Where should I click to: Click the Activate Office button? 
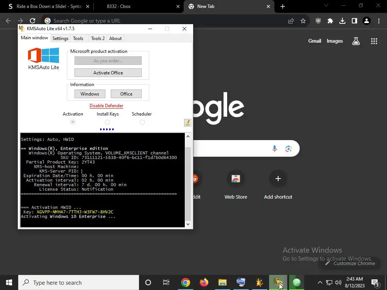tap(108, 73)
